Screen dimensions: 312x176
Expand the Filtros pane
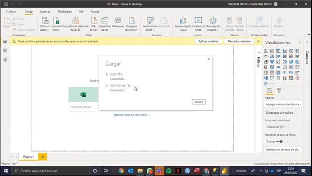pyautogui.click(x=259, y=53)
